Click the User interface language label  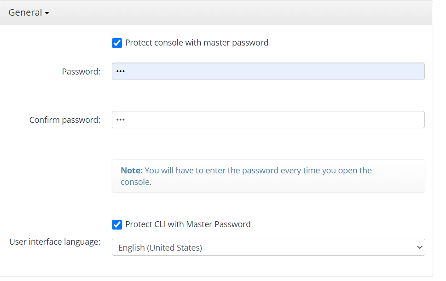(x=54, y=241)
